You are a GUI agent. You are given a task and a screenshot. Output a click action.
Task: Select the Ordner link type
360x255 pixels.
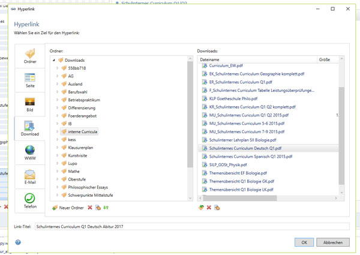30,57
